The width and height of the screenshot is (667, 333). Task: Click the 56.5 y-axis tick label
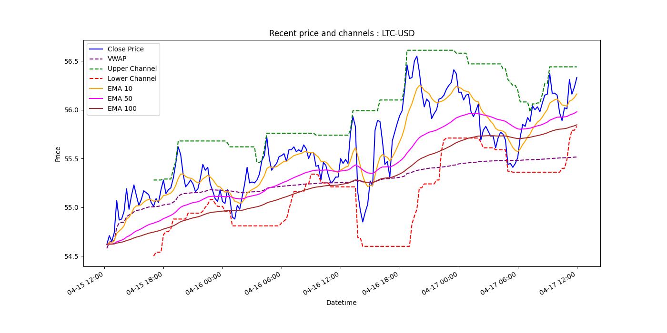[71, 61]
